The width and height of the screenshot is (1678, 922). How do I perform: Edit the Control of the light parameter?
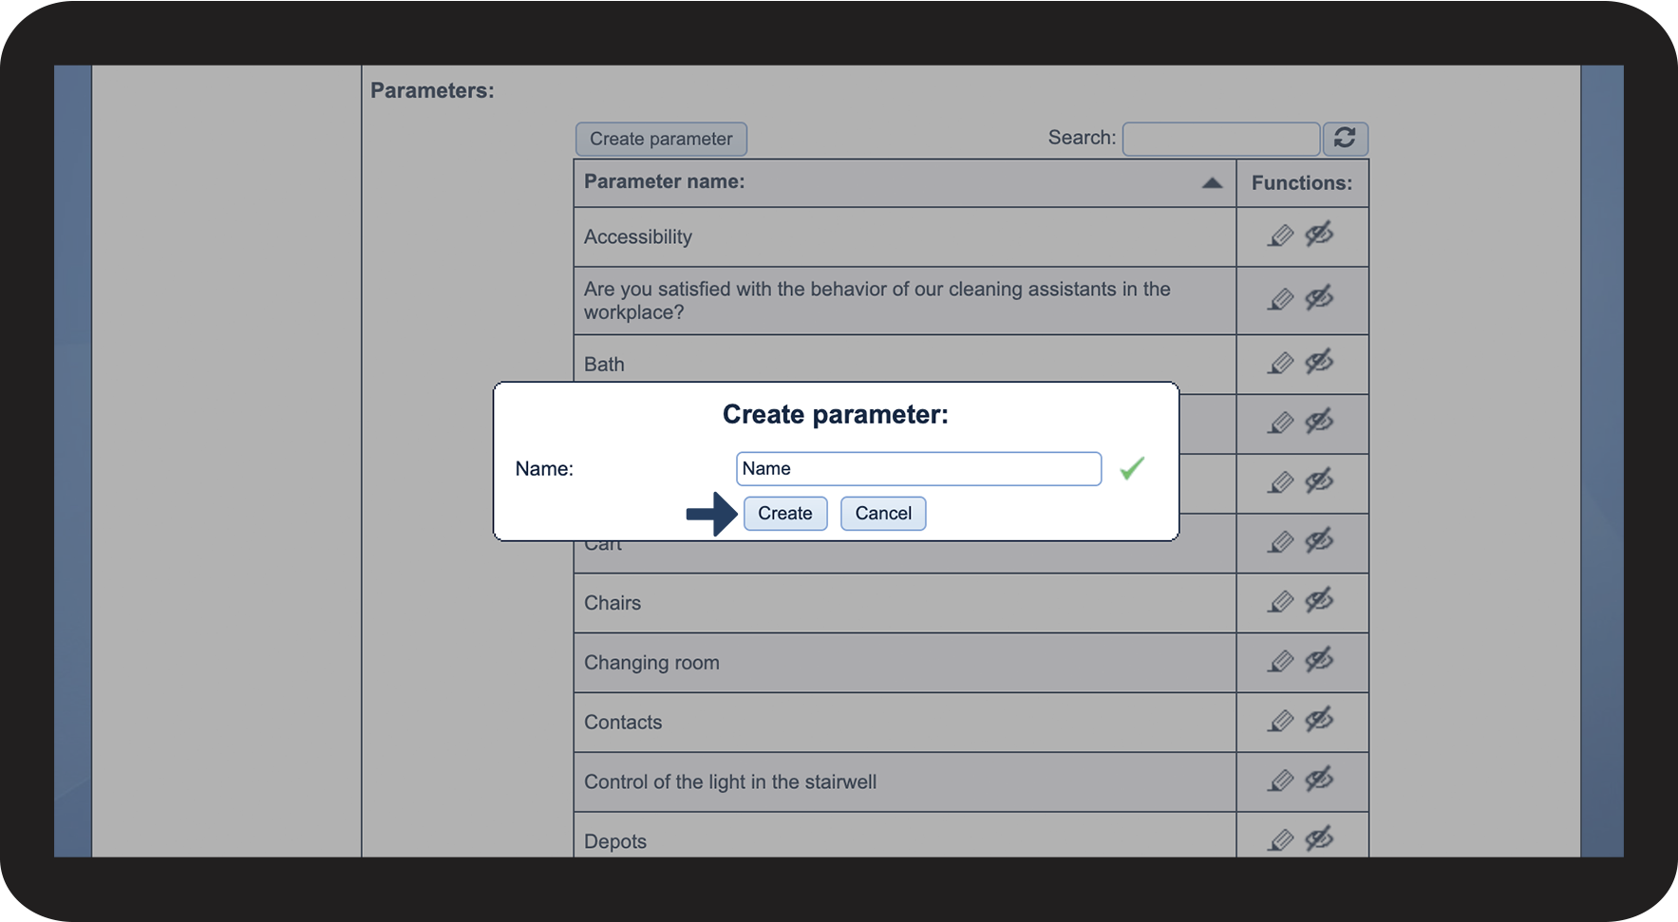coord(1281,781)
